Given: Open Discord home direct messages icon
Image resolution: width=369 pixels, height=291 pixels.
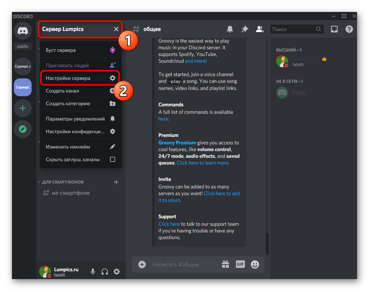Looking at the screenshot, I should point(23,31).
